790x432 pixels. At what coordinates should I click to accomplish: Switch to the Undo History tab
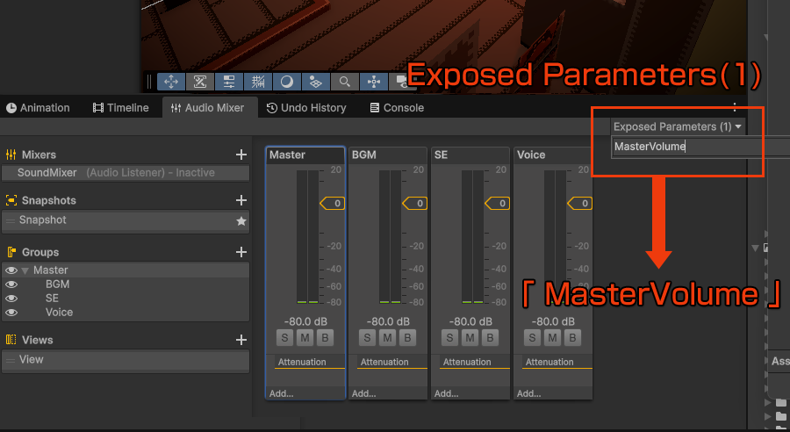click(x=306, y=108)
